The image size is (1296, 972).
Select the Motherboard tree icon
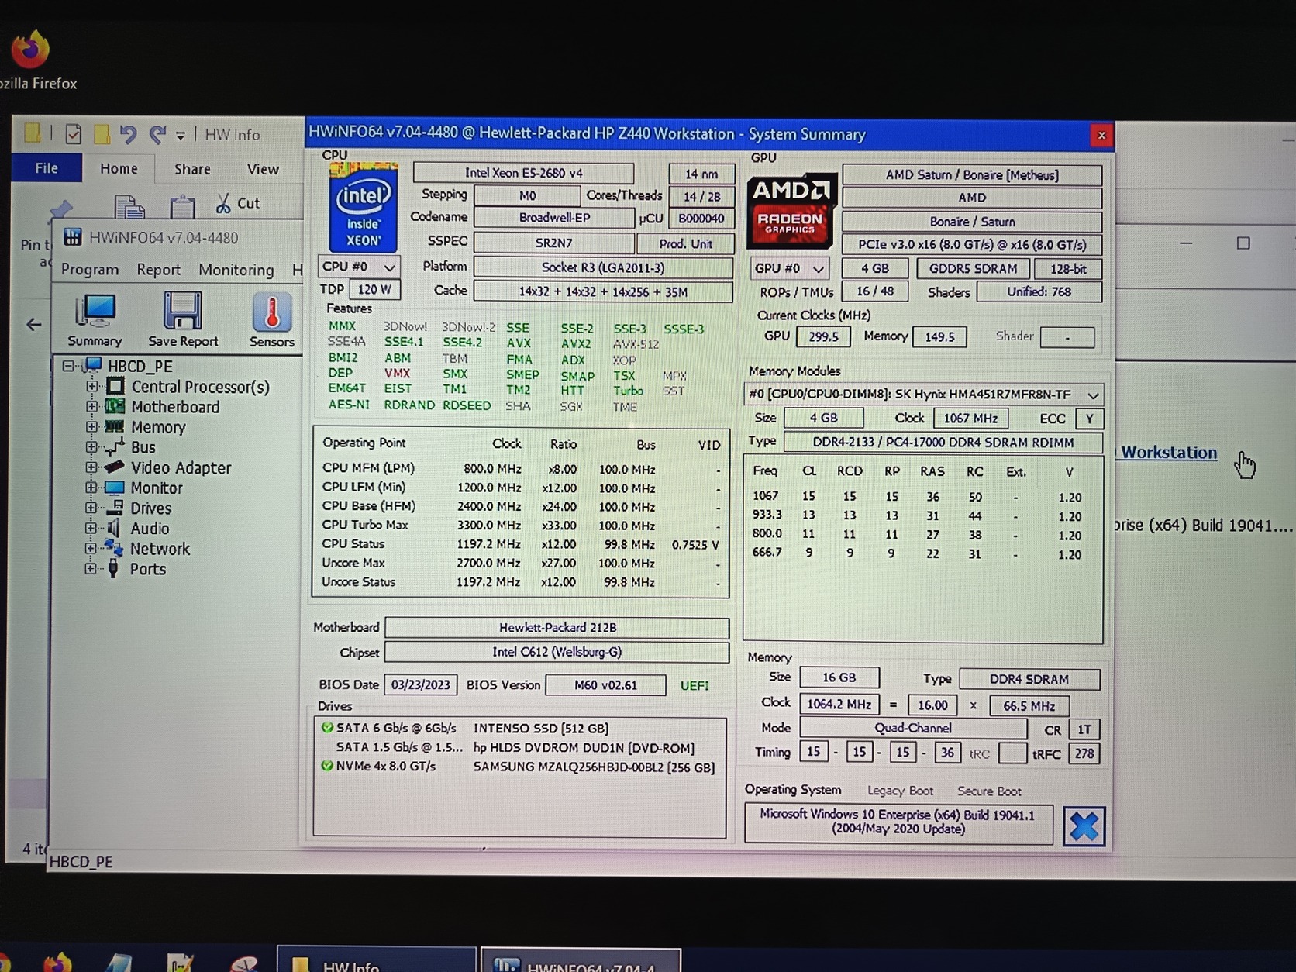pos(115,406)
